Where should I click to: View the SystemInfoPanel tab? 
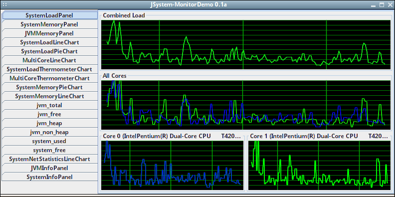click(x=50, y=177)
